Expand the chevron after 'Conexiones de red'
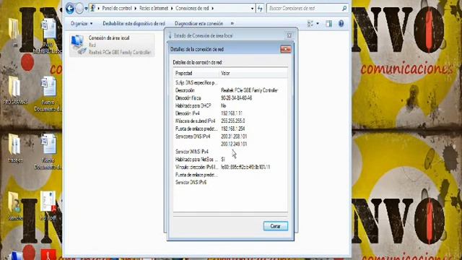 212,8
